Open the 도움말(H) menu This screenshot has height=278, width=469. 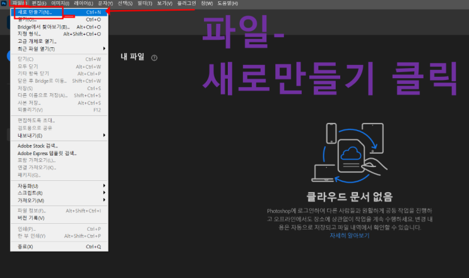click(228, 3)
